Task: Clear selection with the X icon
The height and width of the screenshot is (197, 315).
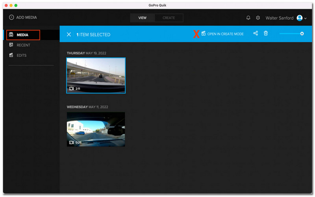Action: coord(69,35)
